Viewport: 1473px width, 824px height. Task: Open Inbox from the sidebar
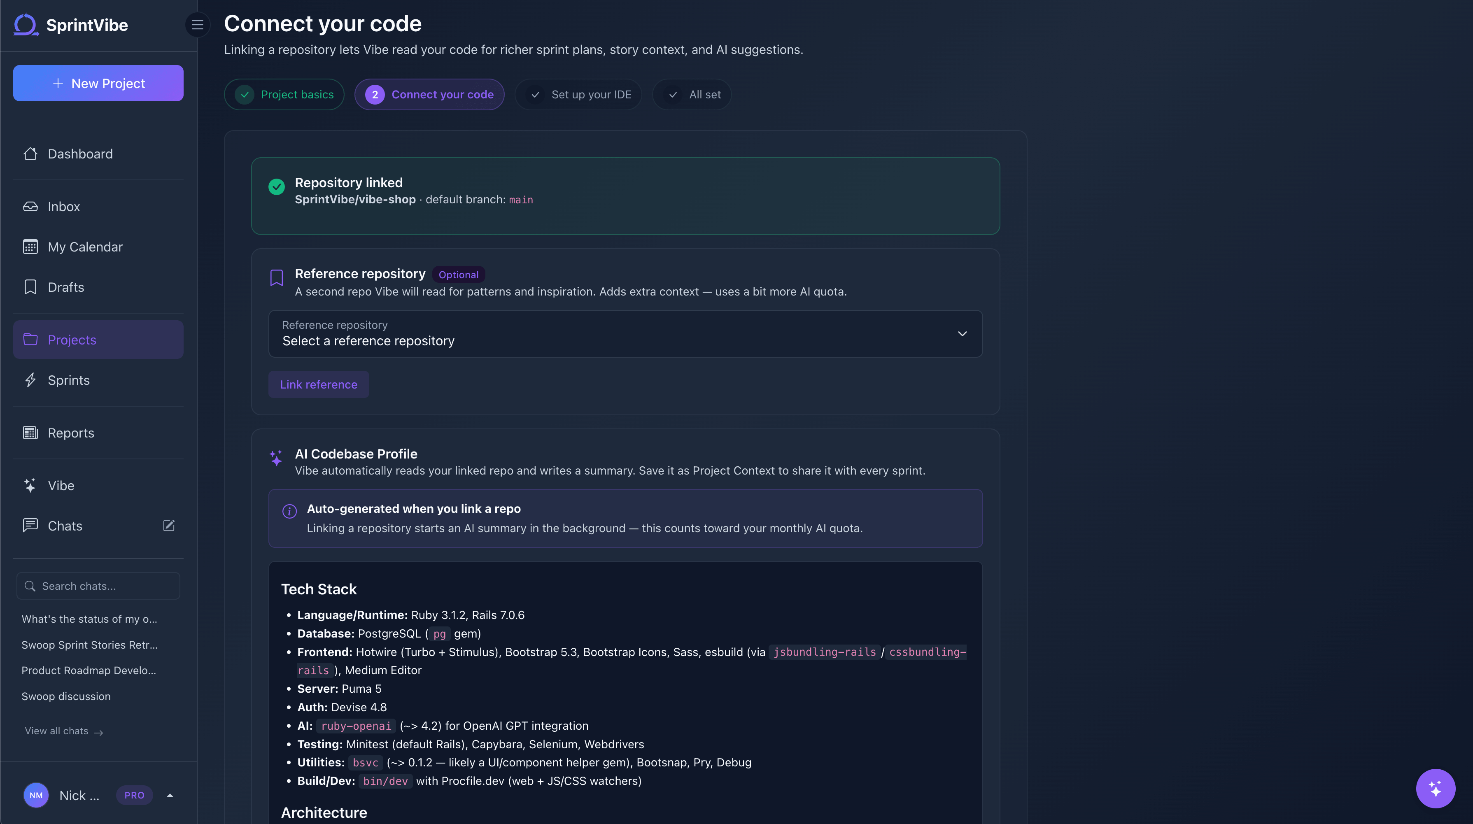pyautogui.click(x=98, y=207)
